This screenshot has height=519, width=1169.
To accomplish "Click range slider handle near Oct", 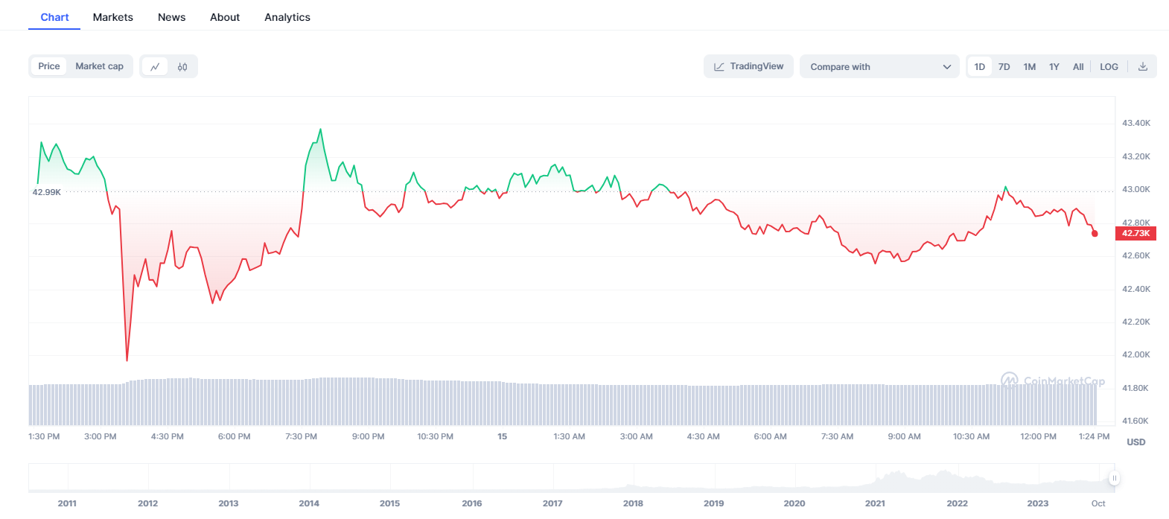I will (1114, 478).
